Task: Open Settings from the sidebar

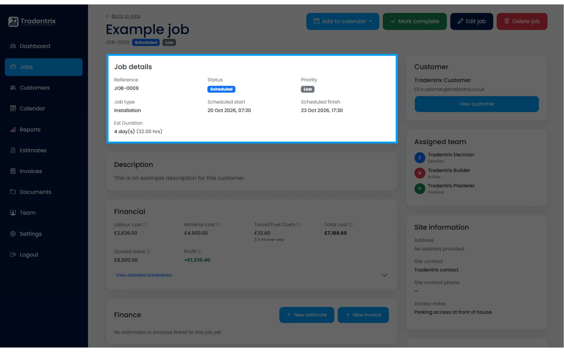Action: coord(43,234)
